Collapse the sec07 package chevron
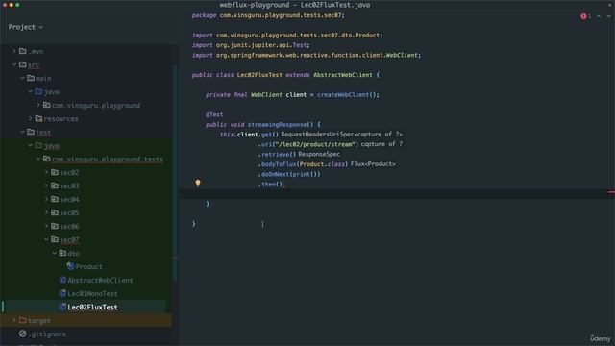The height and width of the screenshot is (346, 615). coord(46,239)
